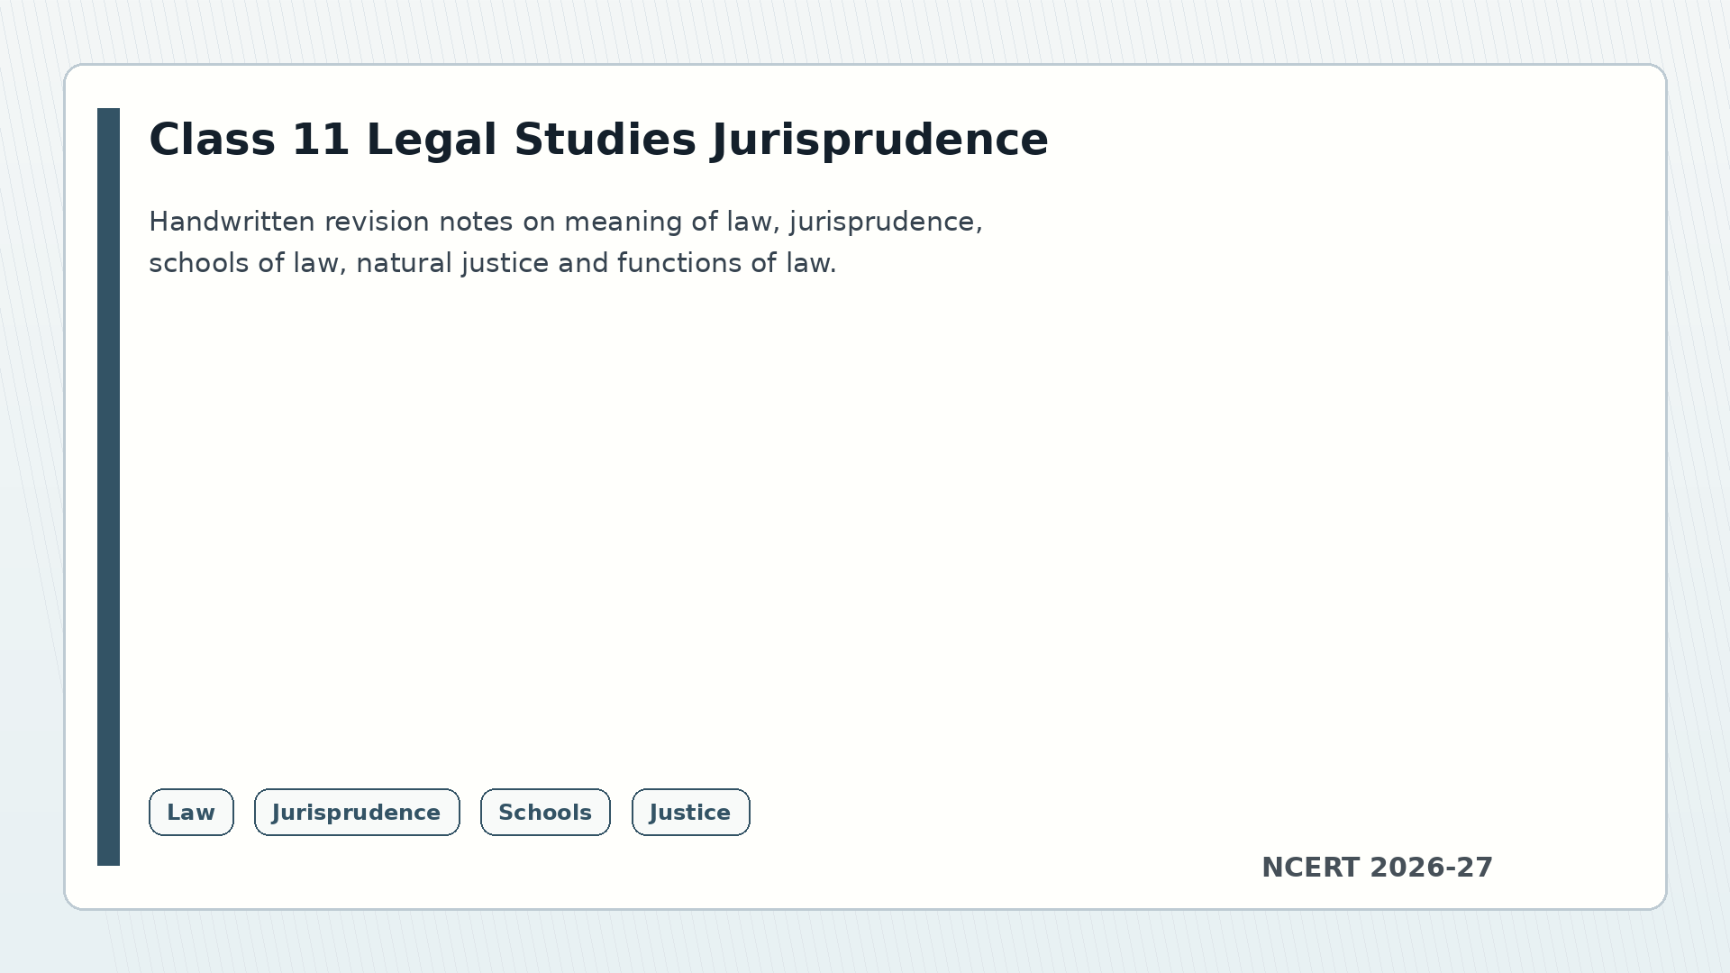Screen dimensions: 1730x973
Task: Choose the Justice tag chip
Action: pyautogui.click(x=691, y=813)
